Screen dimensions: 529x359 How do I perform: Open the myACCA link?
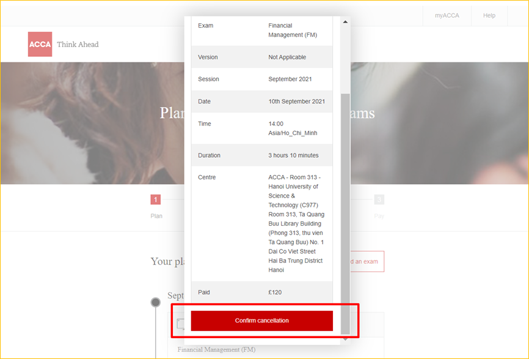click(447, 15)
